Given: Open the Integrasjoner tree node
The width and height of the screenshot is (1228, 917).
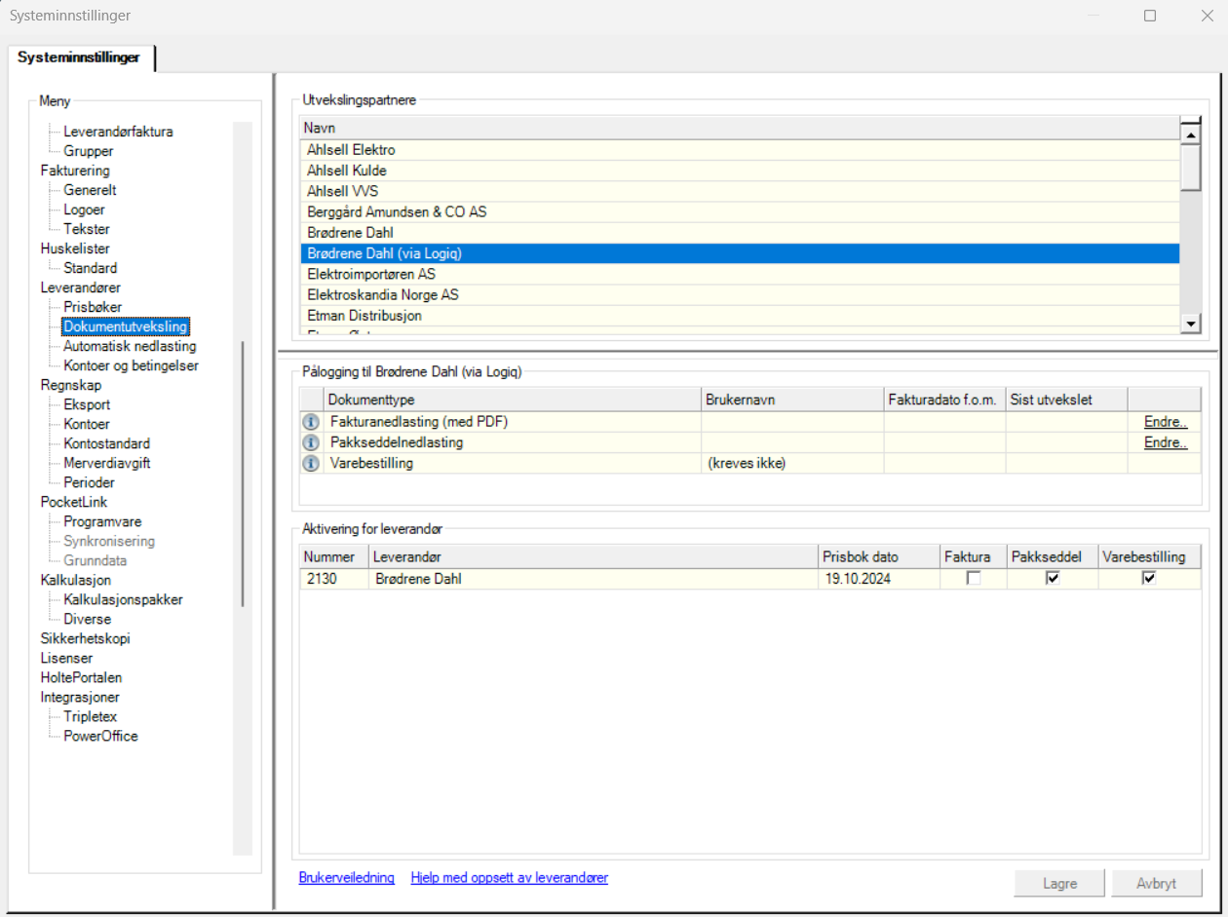Looking at the screenshot, I should (x=80, y=697).
